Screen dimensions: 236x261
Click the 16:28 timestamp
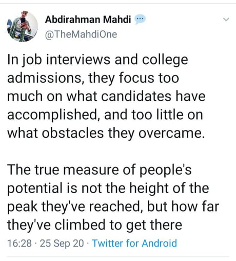pyautogui.click(x=19, y=243)
